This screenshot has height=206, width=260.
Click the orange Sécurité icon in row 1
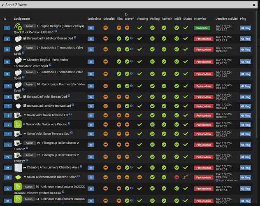click(x=105, y=28)
